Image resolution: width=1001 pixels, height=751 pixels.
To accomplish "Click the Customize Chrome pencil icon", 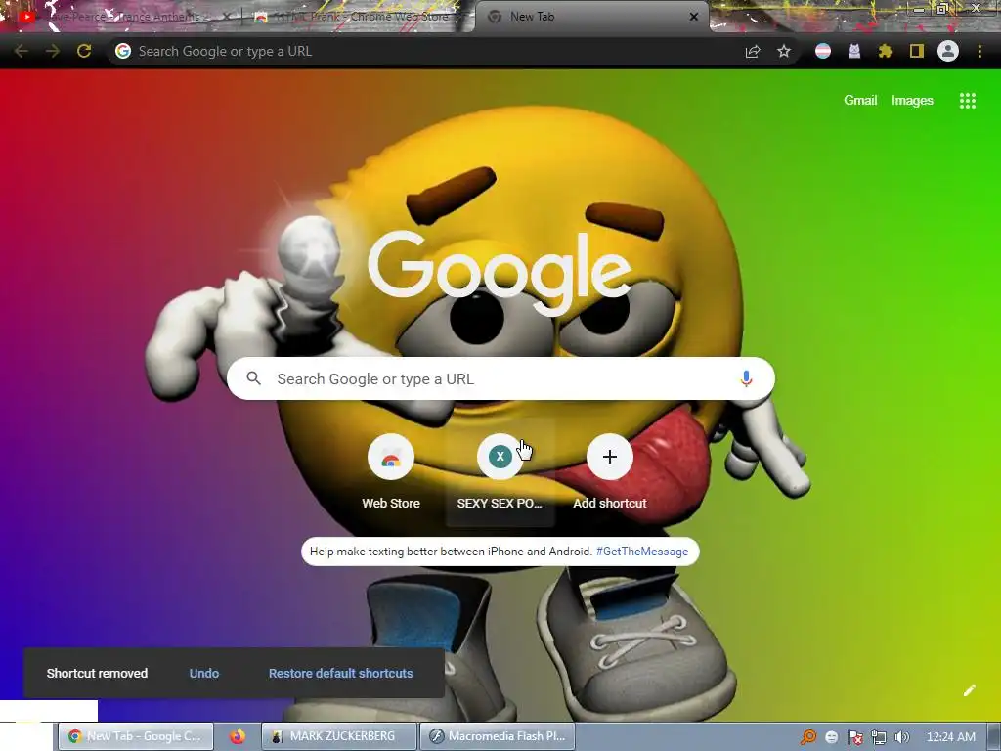I will pos(969,690).
